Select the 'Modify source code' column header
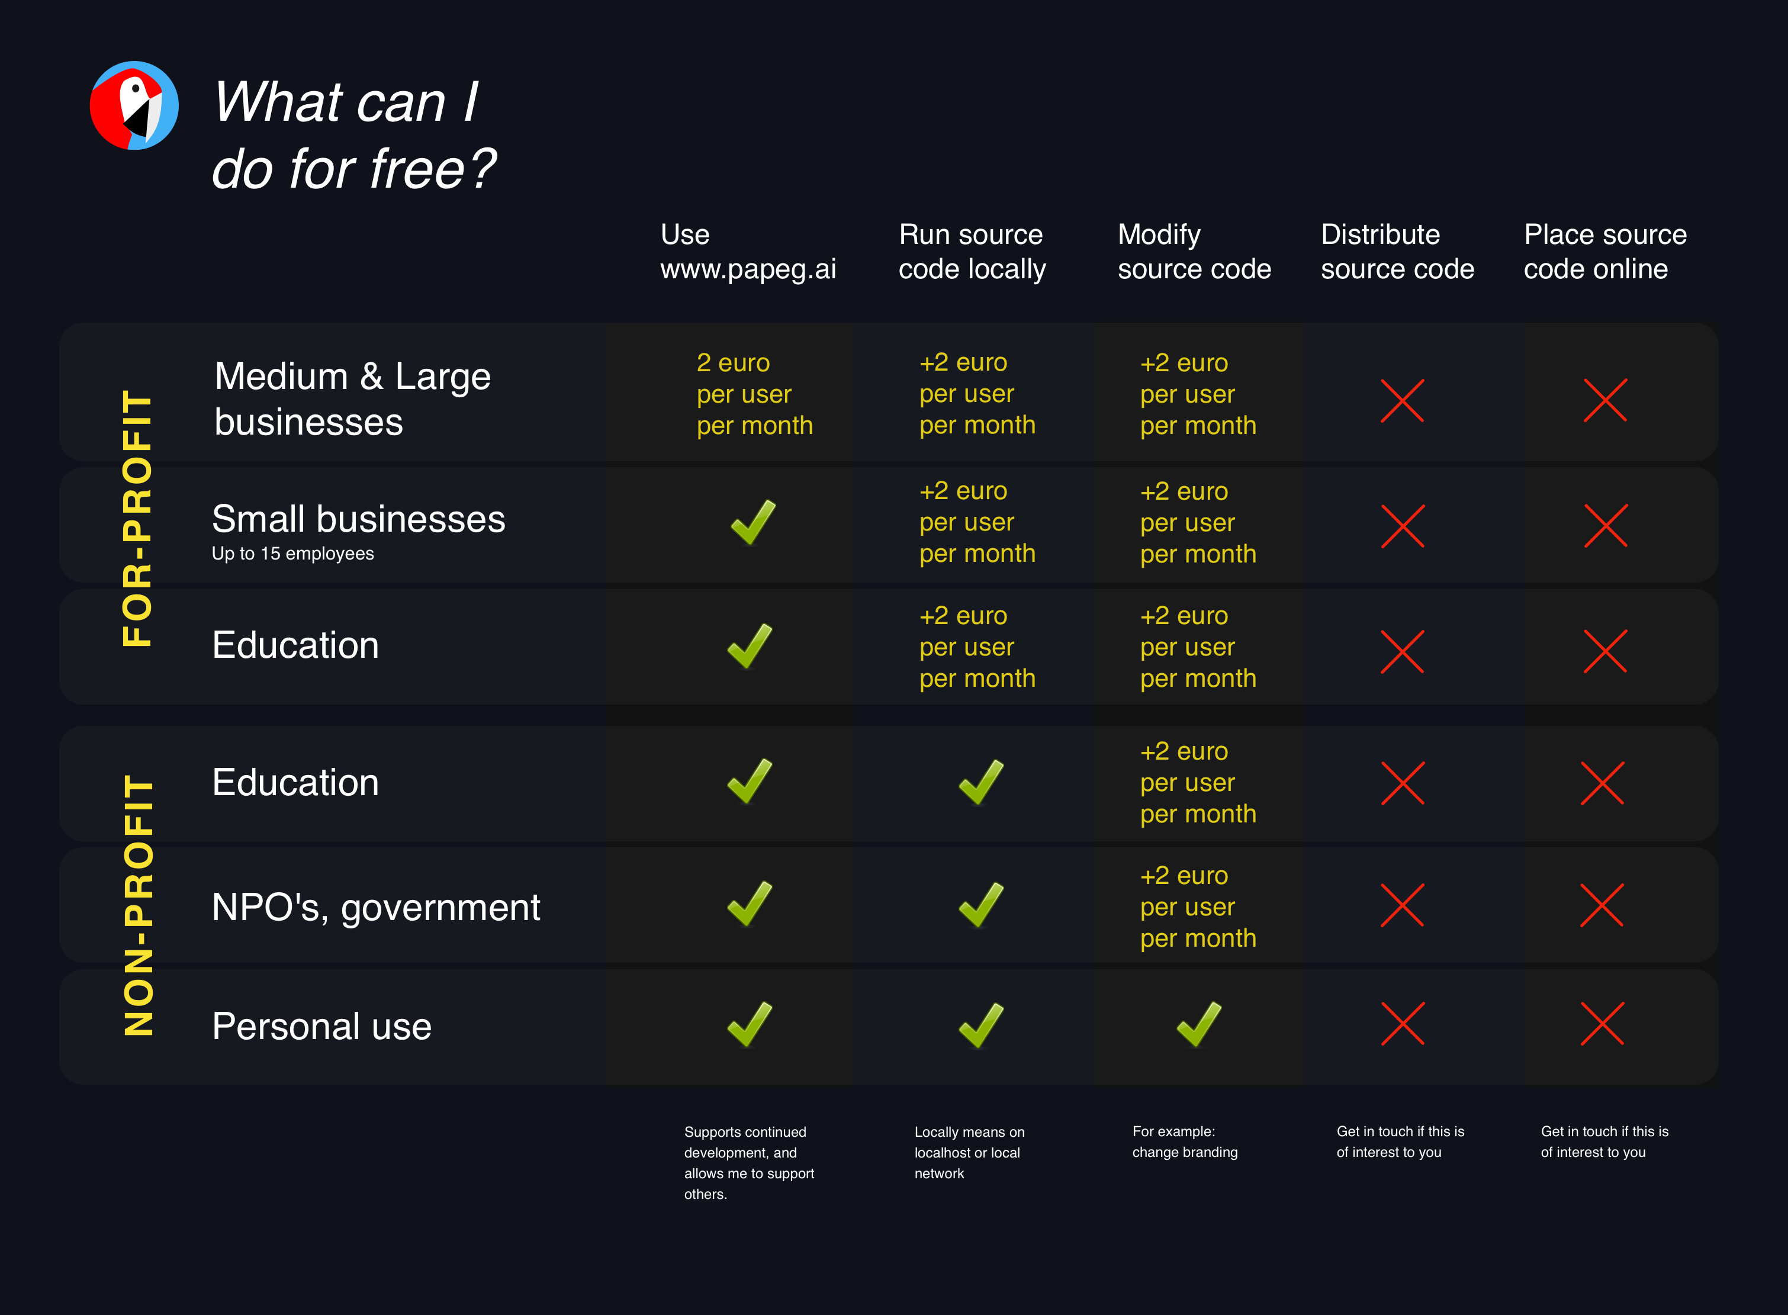The image size is (1788, 1315). (x=1194, y=252)
